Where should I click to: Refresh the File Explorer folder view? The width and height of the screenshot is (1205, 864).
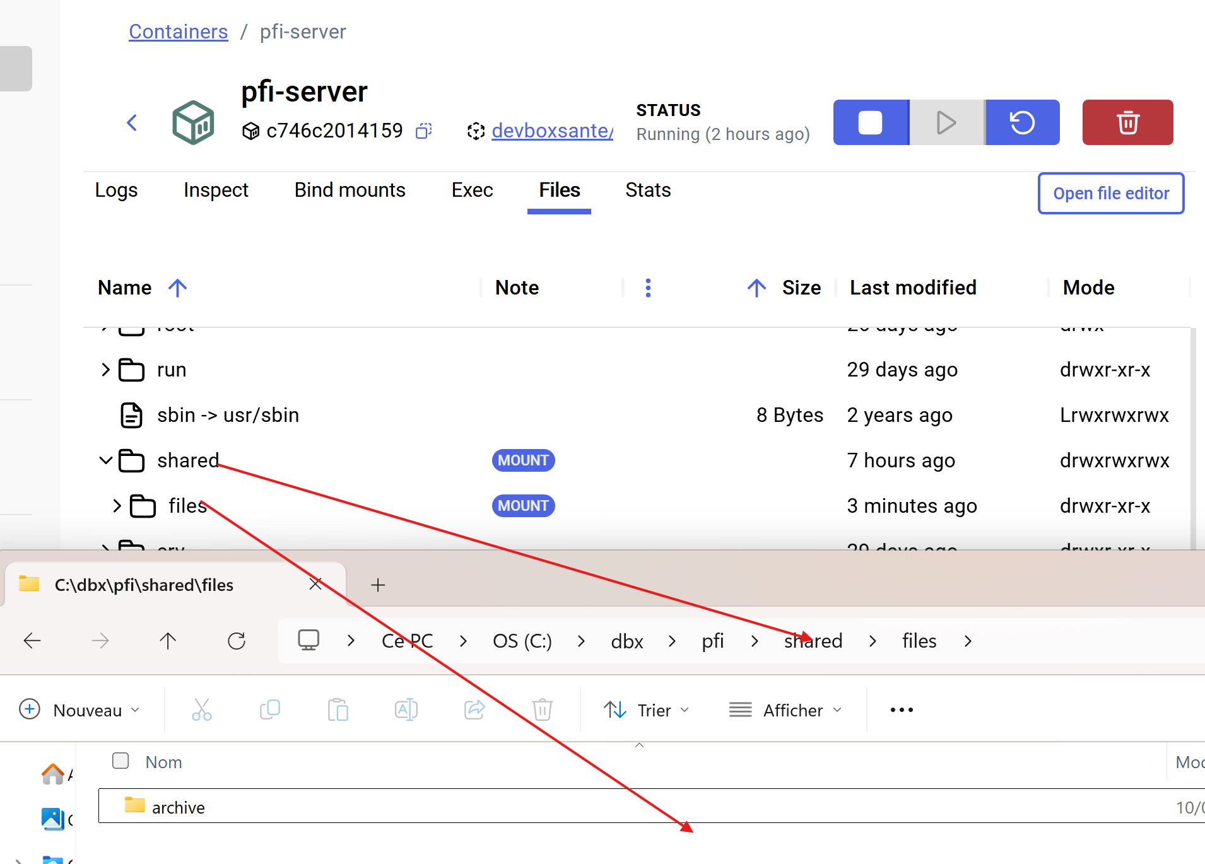pyautogui.click(x=237, y=641)
